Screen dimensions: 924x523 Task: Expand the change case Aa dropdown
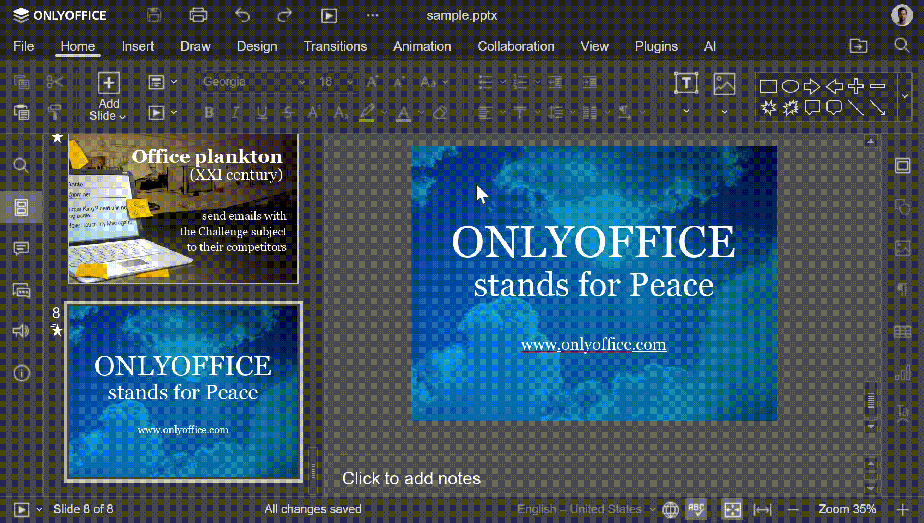click(x=445, y=82)
